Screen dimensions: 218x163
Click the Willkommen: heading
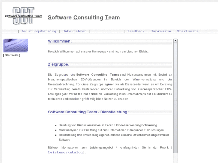[x=60, y=41]
